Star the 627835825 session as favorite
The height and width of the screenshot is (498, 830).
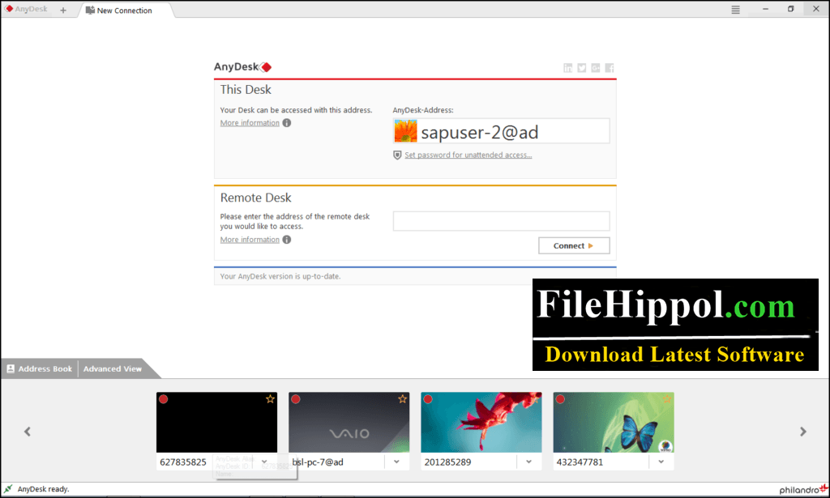(x=270, y=398)
